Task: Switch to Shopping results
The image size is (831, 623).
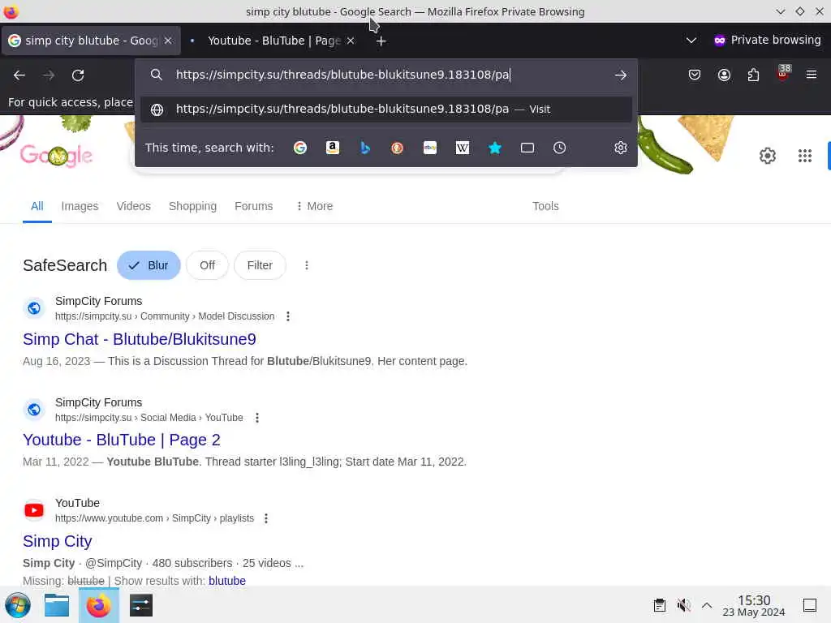Action: click(192, 206)
